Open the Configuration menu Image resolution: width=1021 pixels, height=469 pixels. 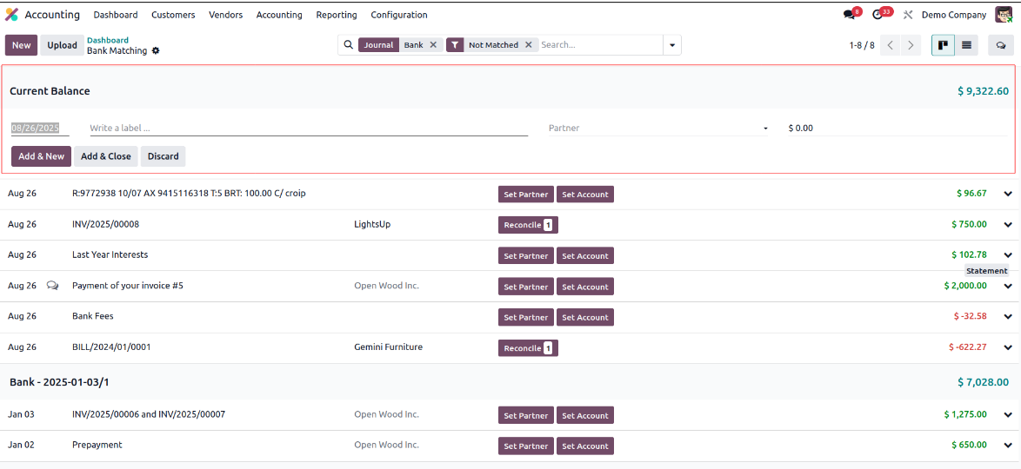tap(398, 15)
